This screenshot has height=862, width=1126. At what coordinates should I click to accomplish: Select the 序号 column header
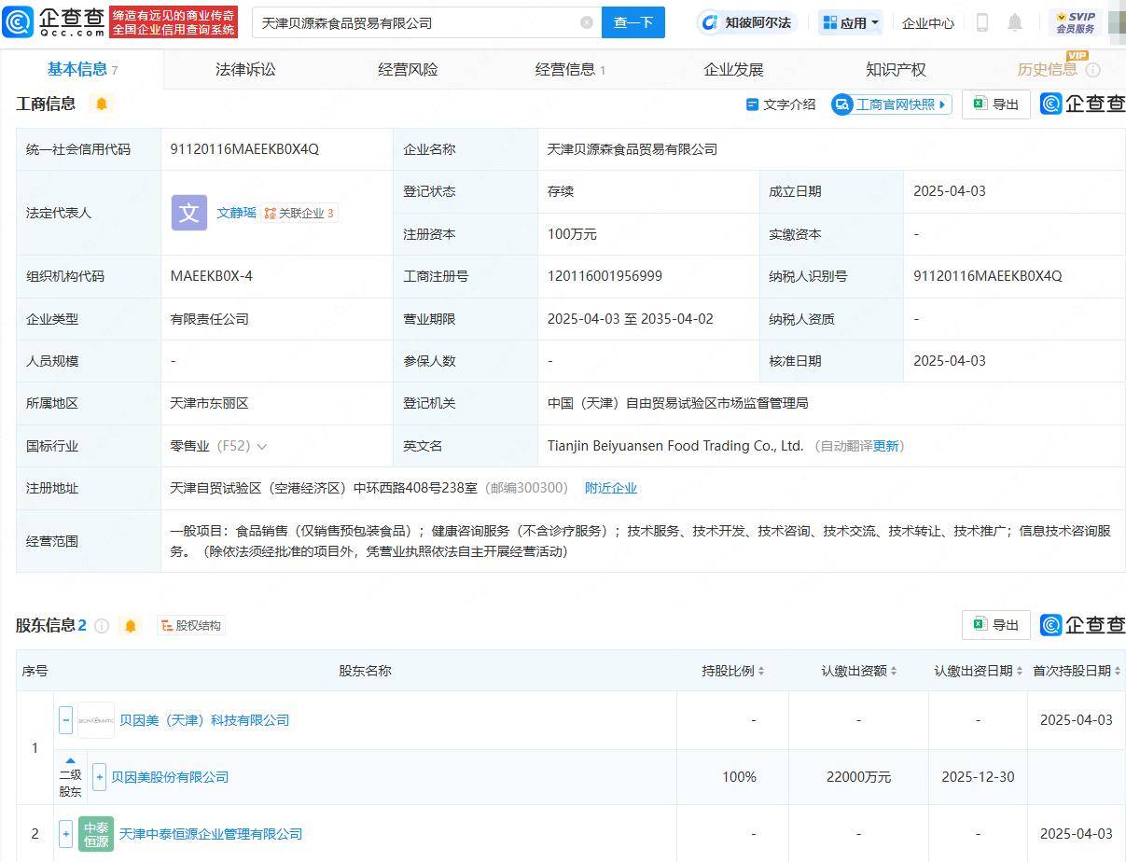[x=35, y=671]
